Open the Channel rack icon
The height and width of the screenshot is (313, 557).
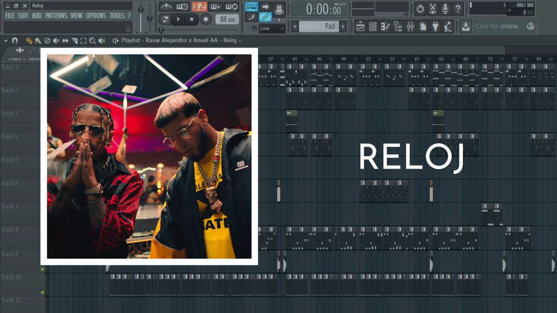(372, 27)
